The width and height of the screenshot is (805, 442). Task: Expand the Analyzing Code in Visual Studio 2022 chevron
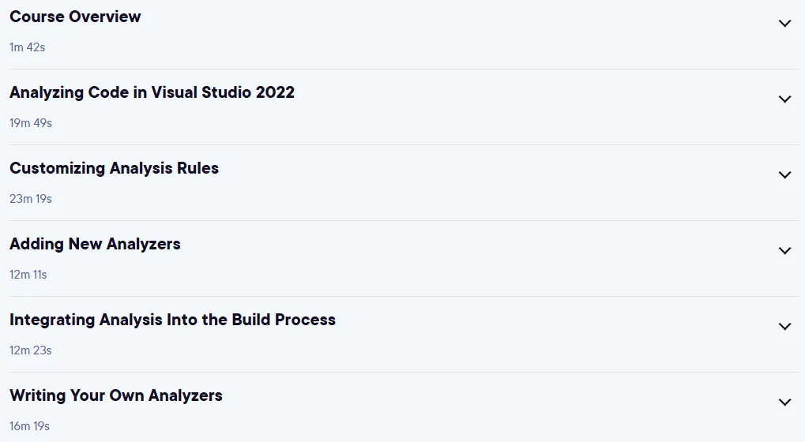[x=784, y=99]
